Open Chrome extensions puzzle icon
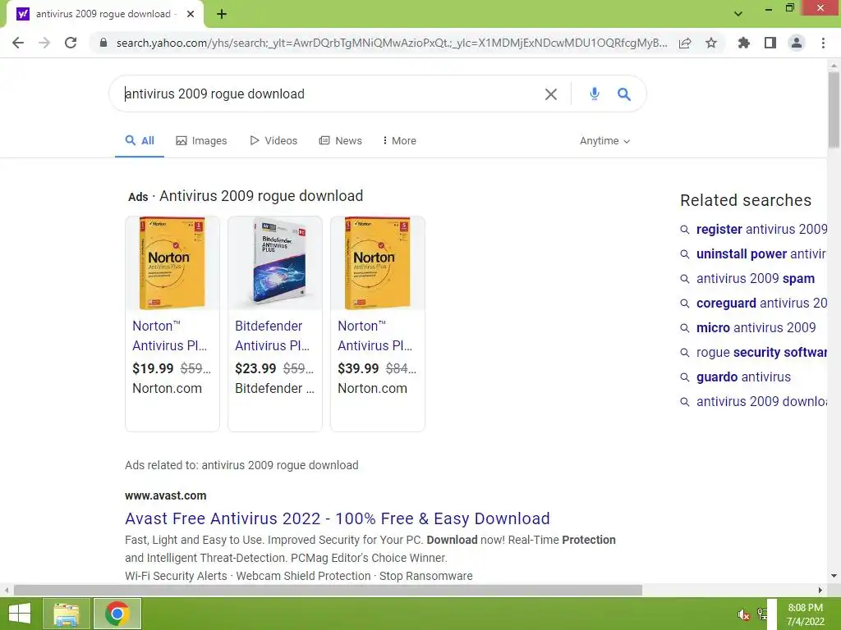The height and width of the screenshot is (630, 841). 743,43
